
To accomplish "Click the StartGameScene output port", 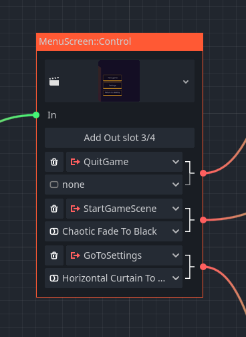I will click(203, 220).
